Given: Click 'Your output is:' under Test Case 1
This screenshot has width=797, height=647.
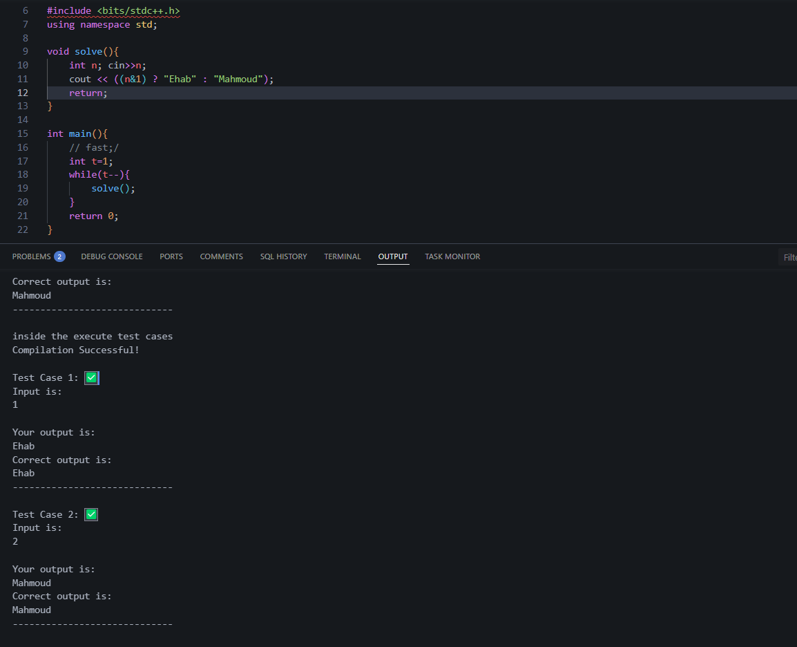Looking at the screenshot, I should [x=53, y=432].
